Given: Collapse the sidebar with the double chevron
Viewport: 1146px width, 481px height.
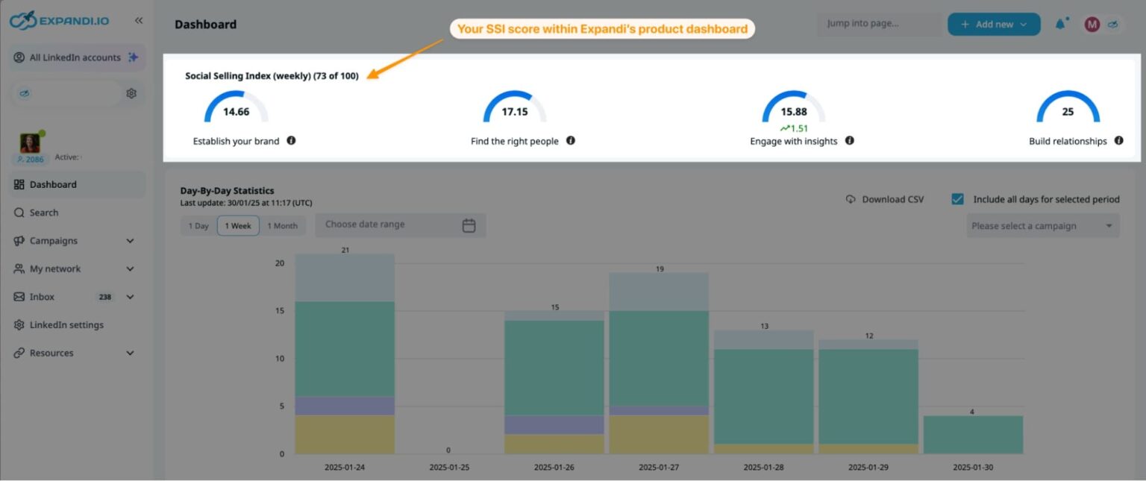Looking at the screenshot, I should [x=138, y=21].
